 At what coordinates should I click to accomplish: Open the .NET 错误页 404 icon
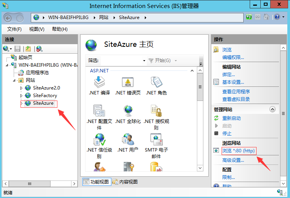(x=128, y=82)
